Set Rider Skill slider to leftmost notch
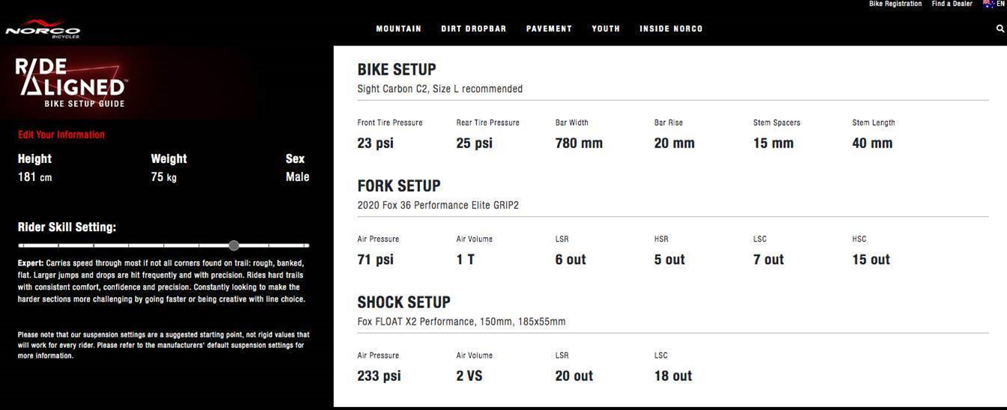 pos(21,245)
